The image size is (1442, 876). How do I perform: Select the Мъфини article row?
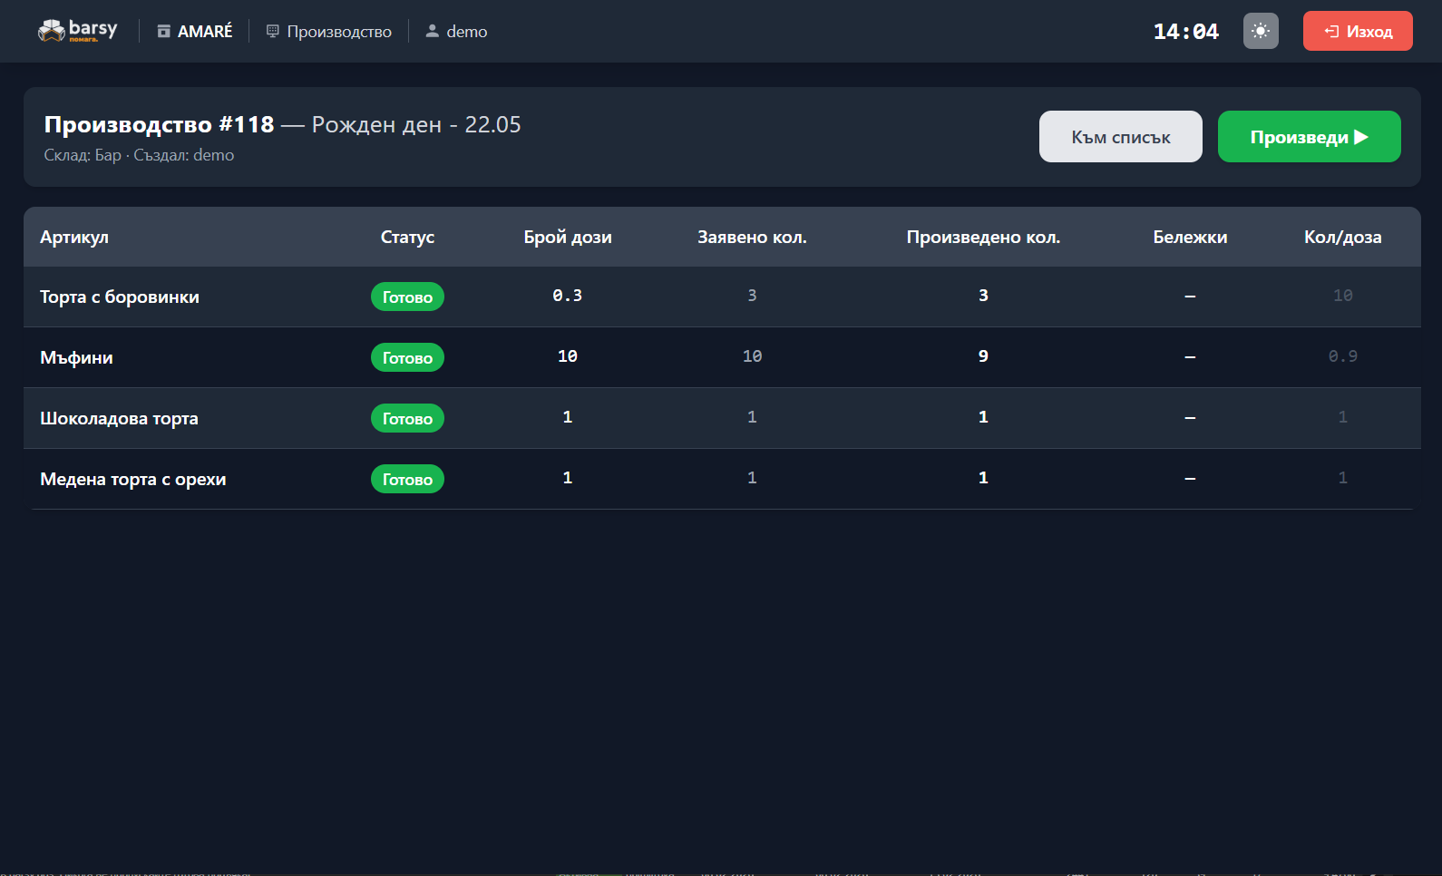point(722,357)
